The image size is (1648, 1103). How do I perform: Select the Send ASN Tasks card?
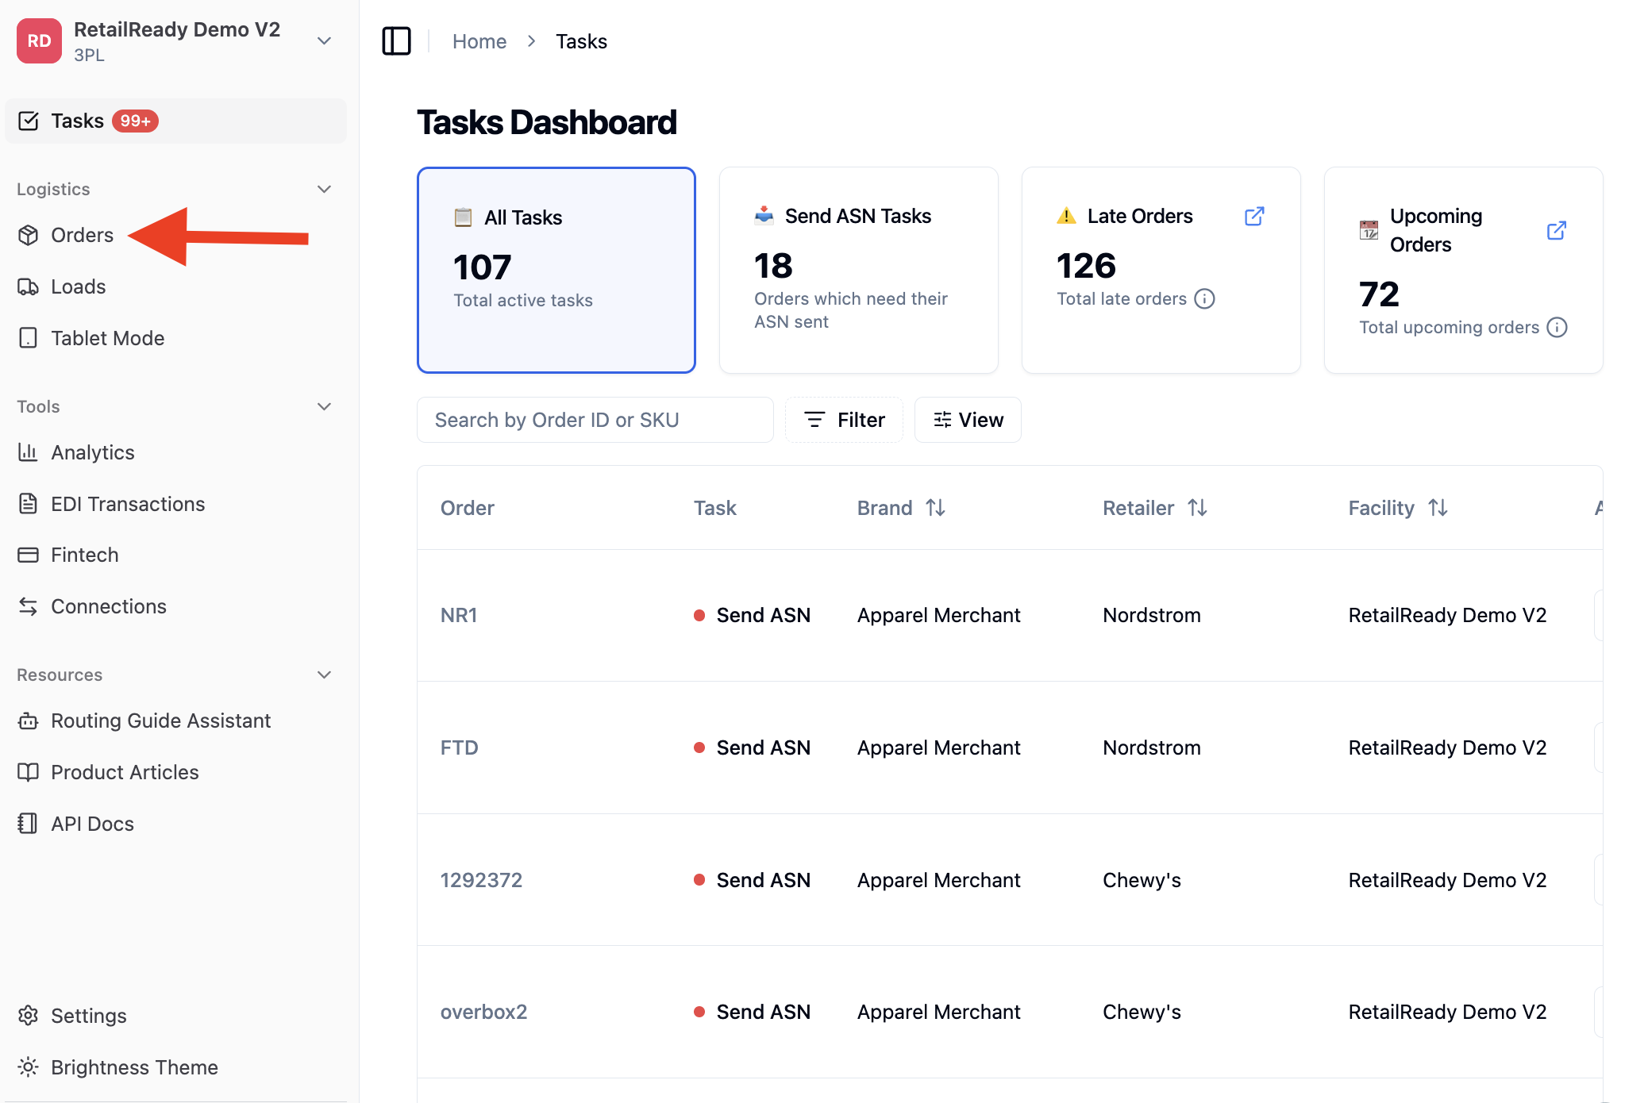pyautogui.click(x=858, y=270)
